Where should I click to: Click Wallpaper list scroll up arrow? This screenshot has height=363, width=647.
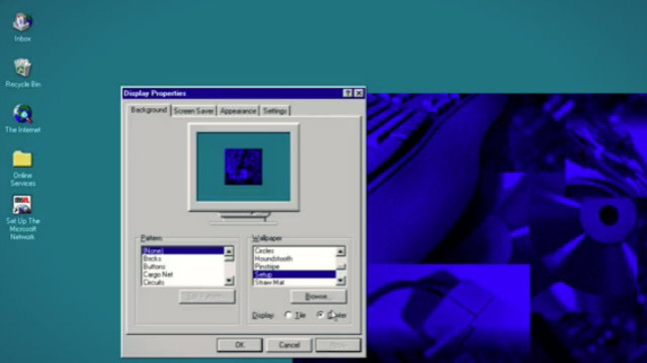(341, 251)
